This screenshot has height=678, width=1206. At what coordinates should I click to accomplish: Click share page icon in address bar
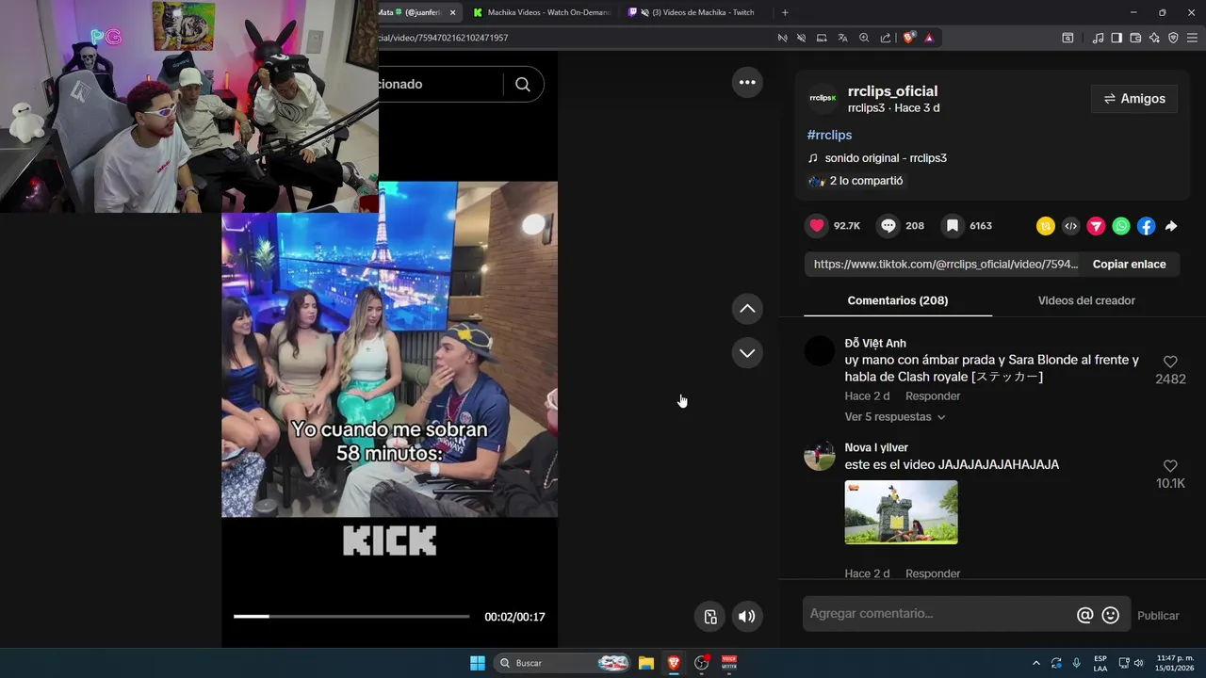(x=886, y=38)
